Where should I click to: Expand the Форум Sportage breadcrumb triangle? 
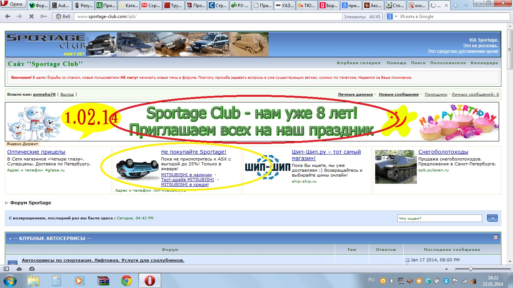coord(7,203)
